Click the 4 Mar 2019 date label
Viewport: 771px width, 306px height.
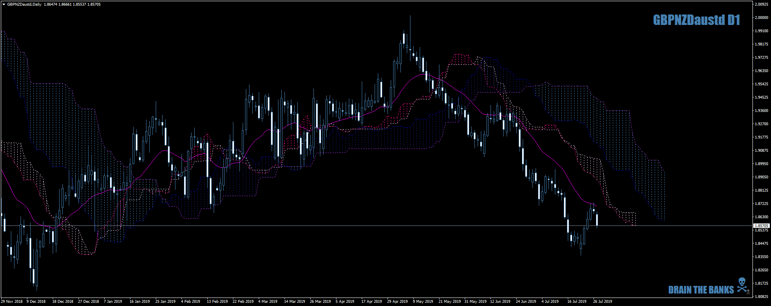point(268,302)
